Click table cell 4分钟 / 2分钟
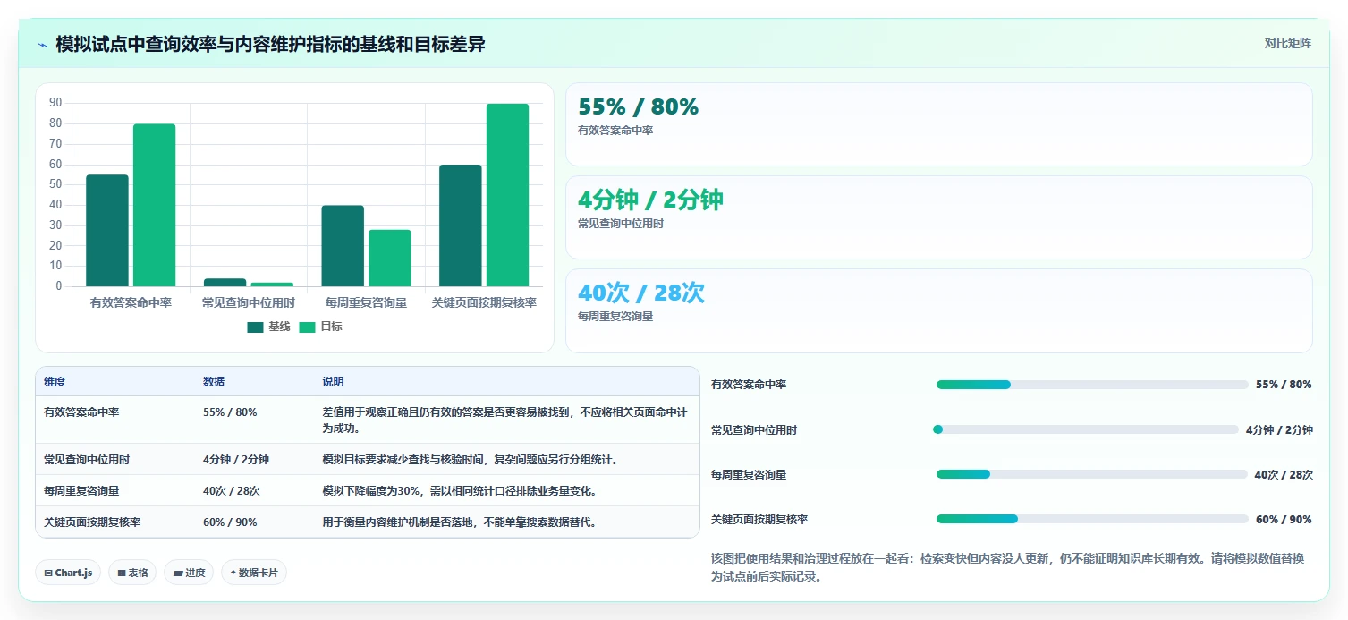 pyautogui.click(x=236, y=460)
